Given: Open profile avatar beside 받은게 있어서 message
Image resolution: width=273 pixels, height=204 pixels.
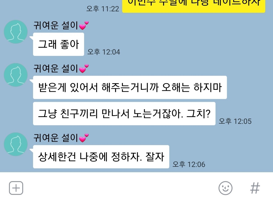Looking at the screenshot, I should click(x=16, y=75).
